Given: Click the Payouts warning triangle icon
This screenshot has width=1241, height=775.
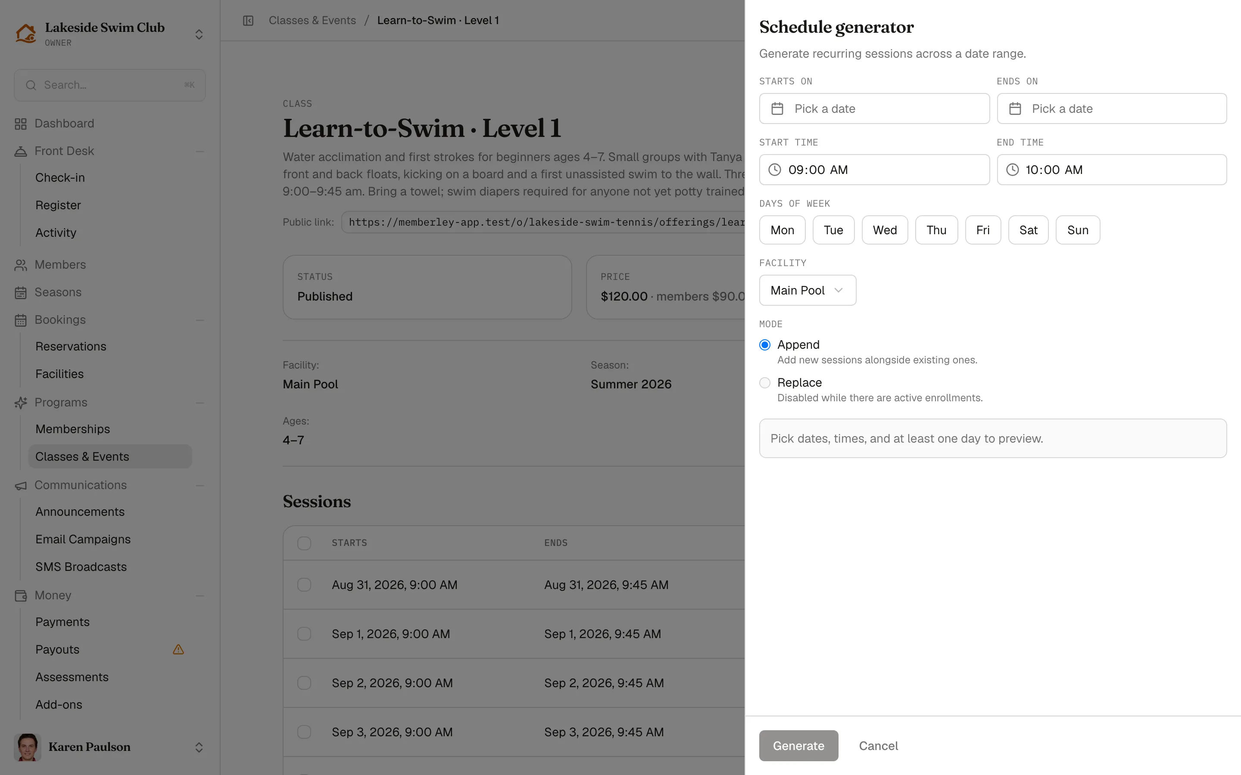Looking at the screenshot, I should pyautogui.click(x=178, y=649).
